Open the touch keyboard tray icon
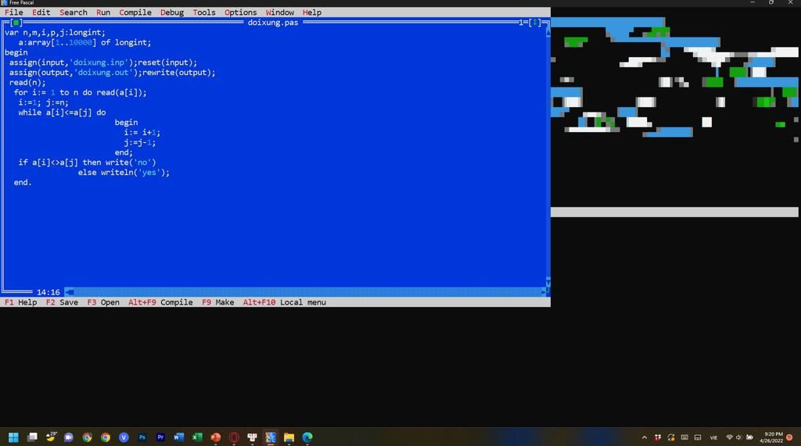 pyautogui.click(x=684, y=437)
